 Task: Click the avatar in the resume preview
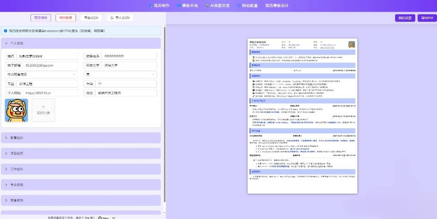tap(352, 44)
